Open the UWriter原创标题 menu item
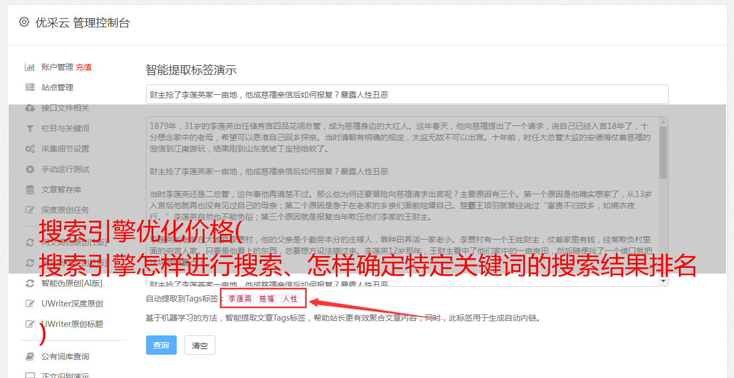Image resolution: width=734 pixels, height=378 pixels. pos(72,324)
